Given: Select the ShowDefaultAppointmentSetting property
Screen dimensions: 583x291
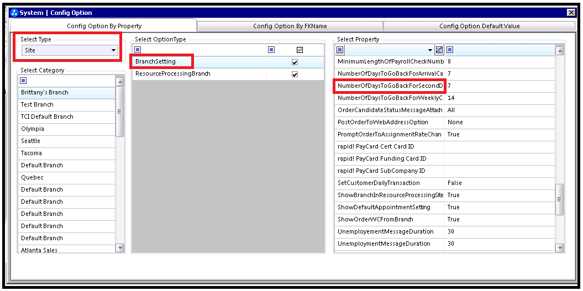Looking at the screenshot, I should point(390,208).
